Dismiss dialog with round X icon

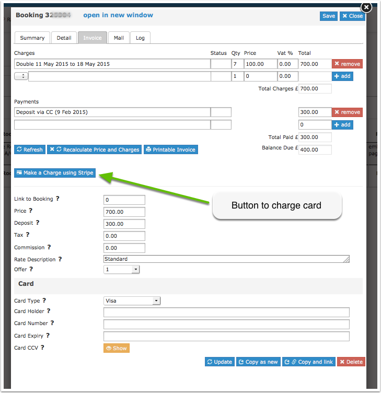pyautogui.click(x=366, y=7)
